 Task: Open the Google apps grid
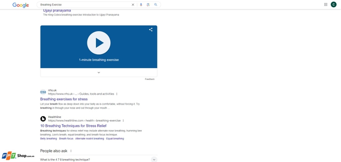326,5
